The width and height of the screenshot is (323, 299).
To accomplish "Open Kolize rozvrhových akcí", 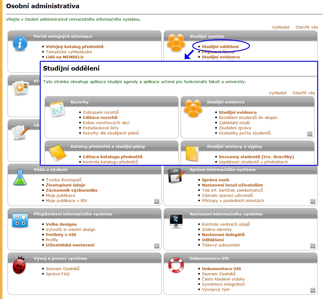I will [106, 123].
